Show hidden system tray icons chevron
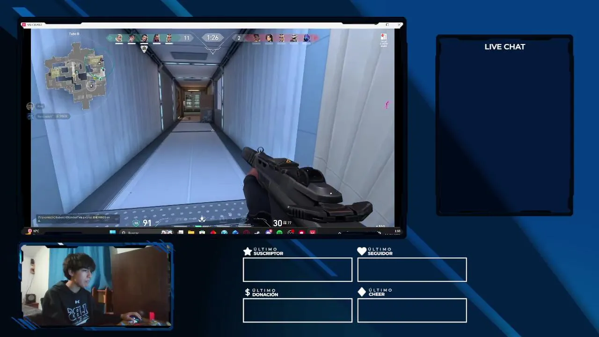 [340, 233]
